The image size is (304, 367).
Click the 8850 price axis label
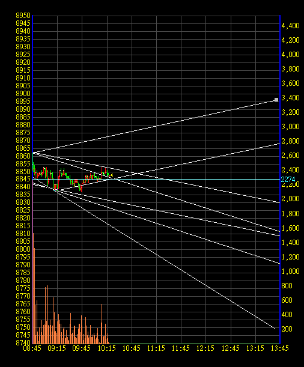pos(23,172)
